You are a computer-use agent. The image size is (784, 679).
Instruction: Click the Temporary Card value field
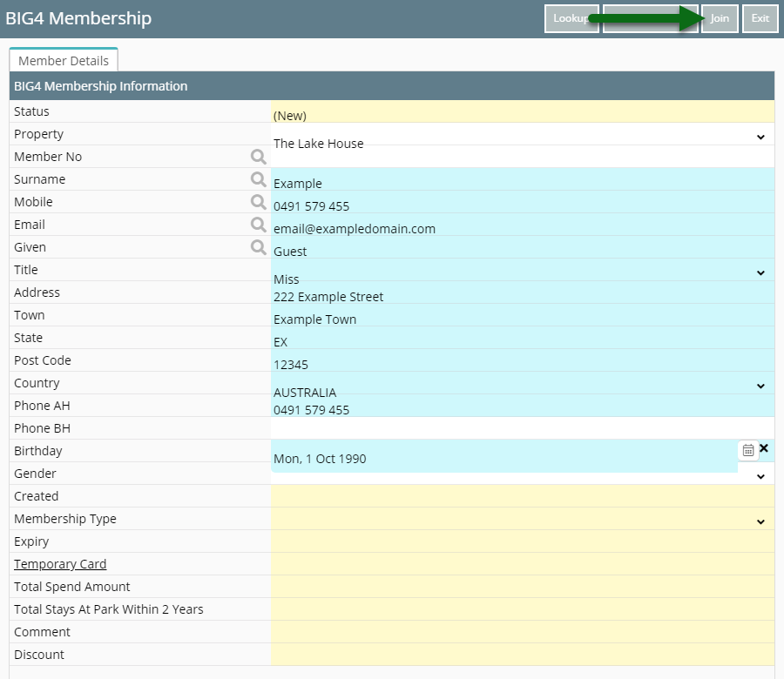[x=523, y=564]
